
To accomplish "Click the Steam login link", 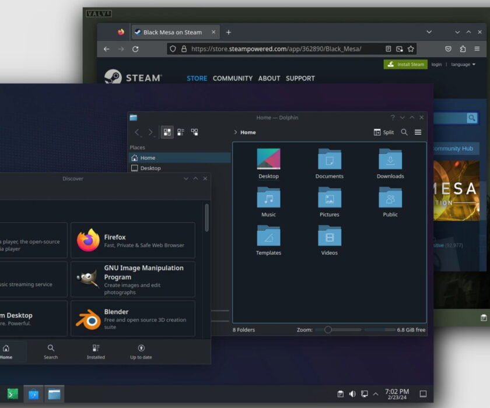I will pos(436,64).
